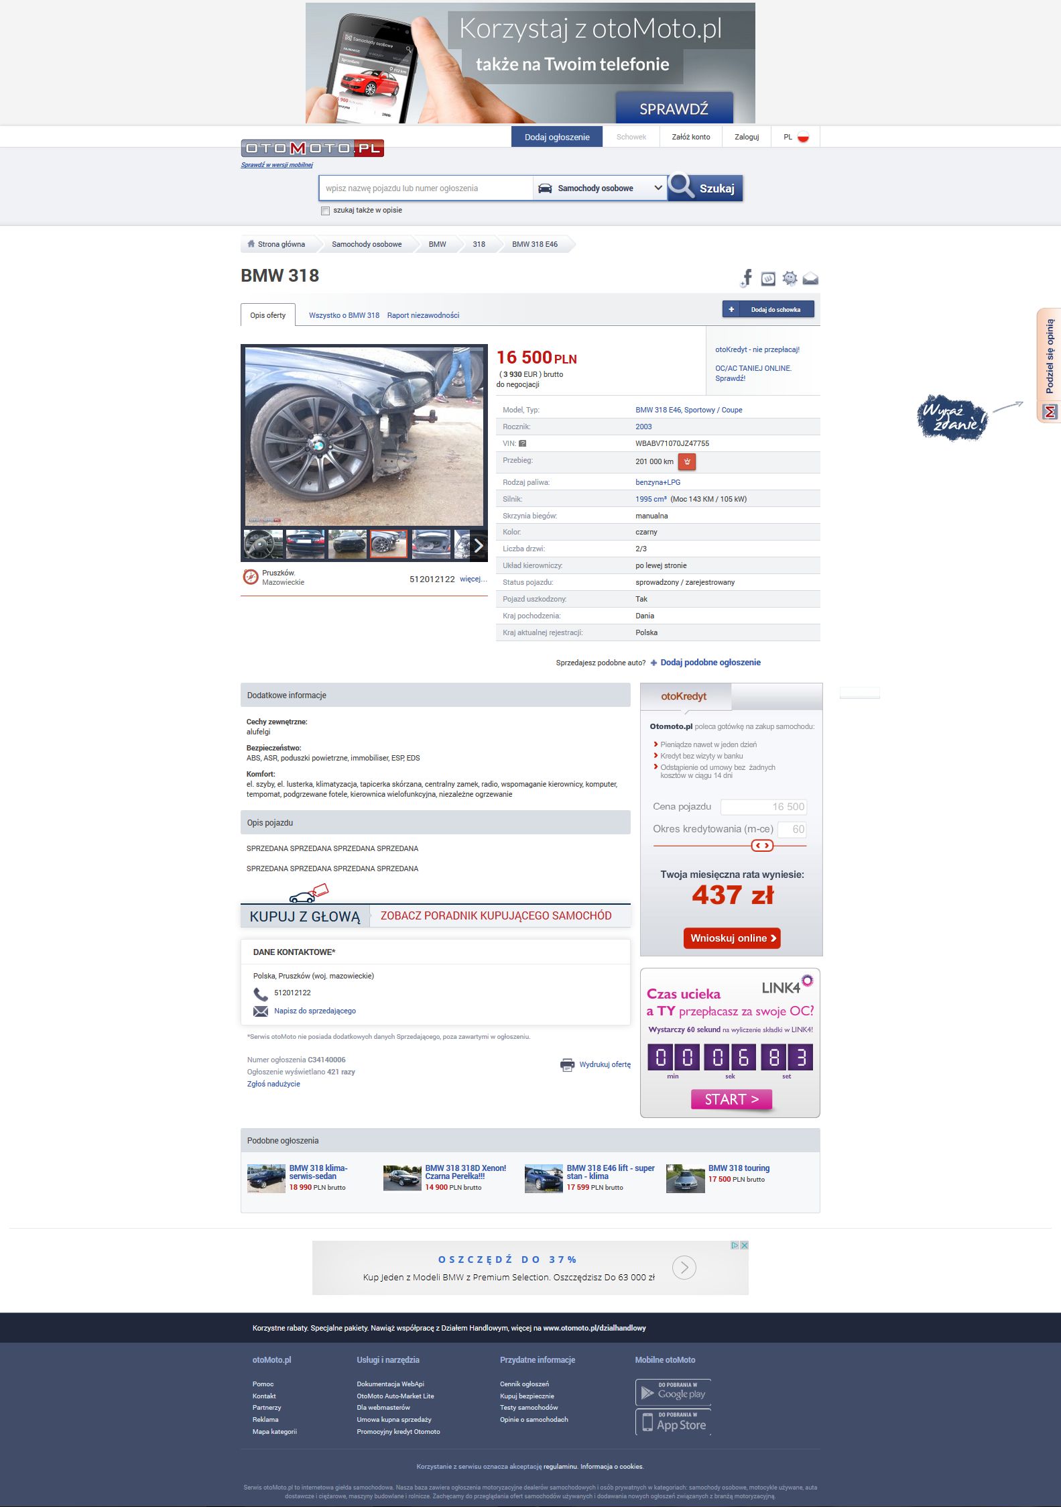
Task: Click the Wnioskuj online button
Action: 733,938
